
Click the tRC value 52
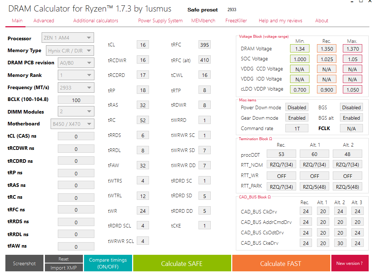[143, 120]
